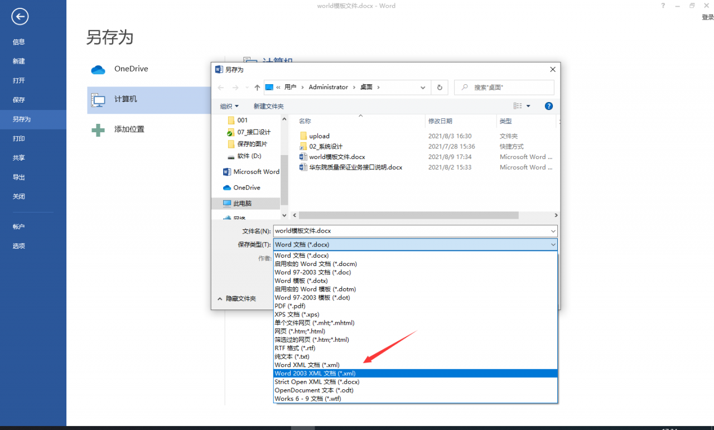The image size is (714, 430).
Task: Expand the chevron after 桌面 in breadcrumb
Action: (x=378, y=88)
